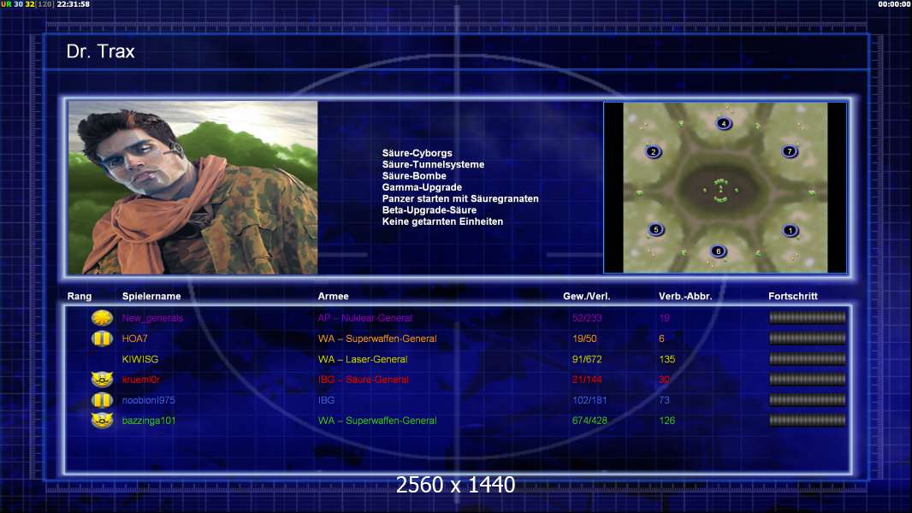Click rank badge next to HOA7

102,338
